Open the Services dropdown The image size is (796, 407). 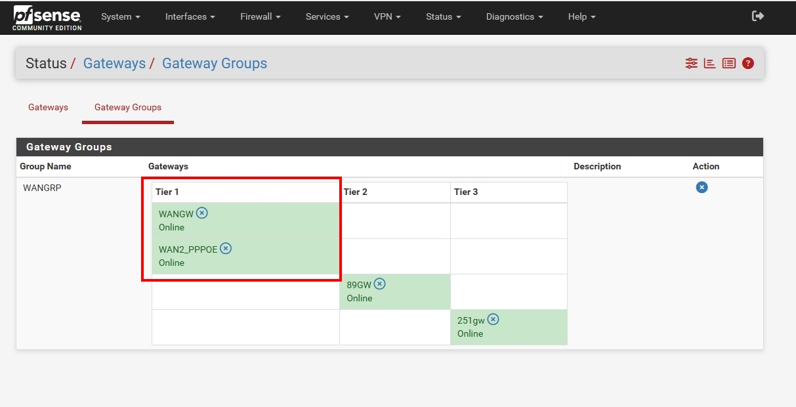pos(327,17)
